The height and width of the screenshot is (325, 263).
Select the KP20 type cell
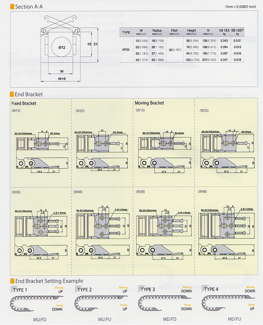[x=126, y=49]
